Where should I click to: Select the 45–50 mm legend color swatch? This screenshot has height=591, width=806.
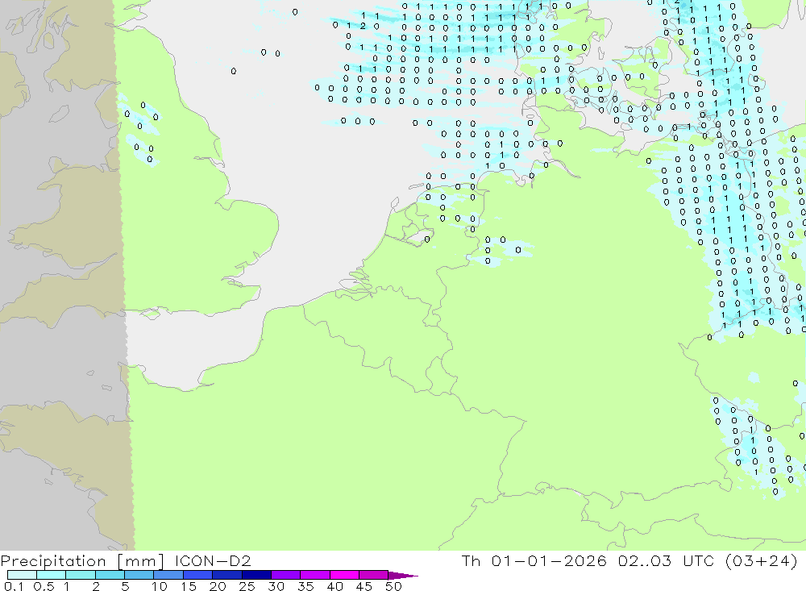click(x=374, y=575)
